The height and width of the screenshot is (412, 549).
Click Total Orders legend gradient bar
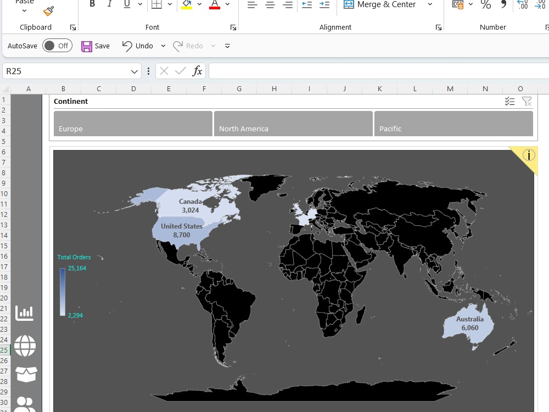(x=63, y=292)
